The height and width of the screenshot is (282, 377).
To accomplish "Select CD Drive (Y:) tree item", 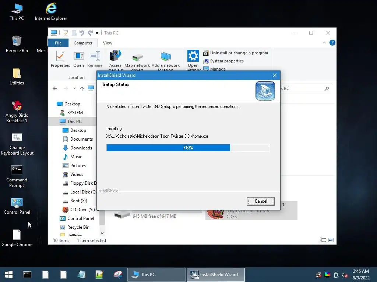I will pos(80,210).
